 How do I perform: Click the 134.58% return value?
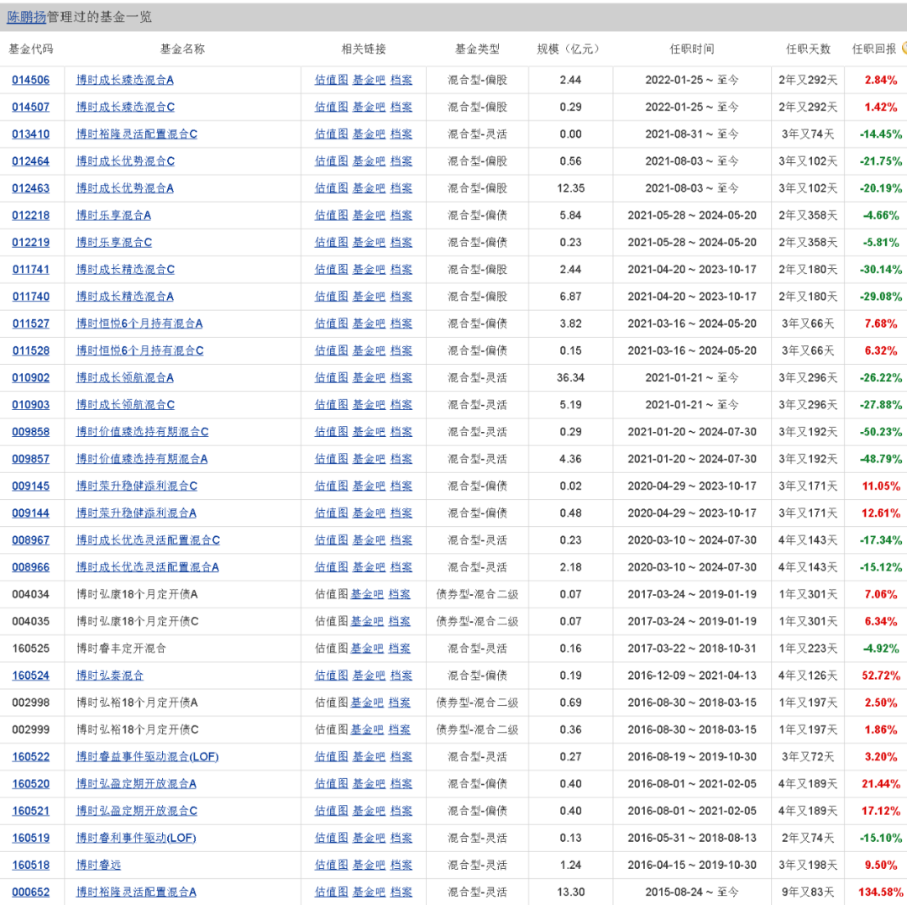point(880,892)
